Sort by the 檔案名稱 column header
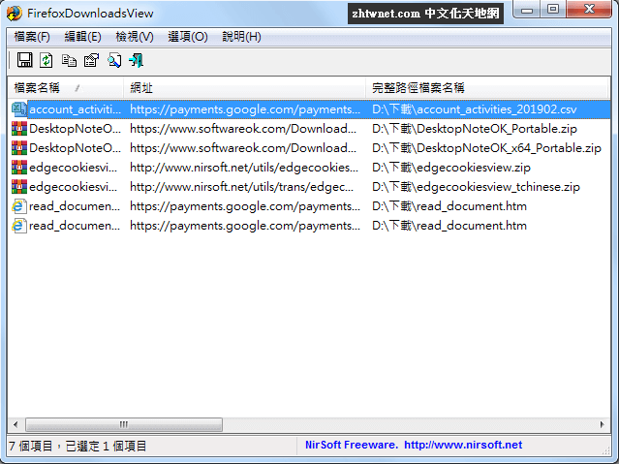This screenshot has width=619, height=464. click(x=66, y=88)
